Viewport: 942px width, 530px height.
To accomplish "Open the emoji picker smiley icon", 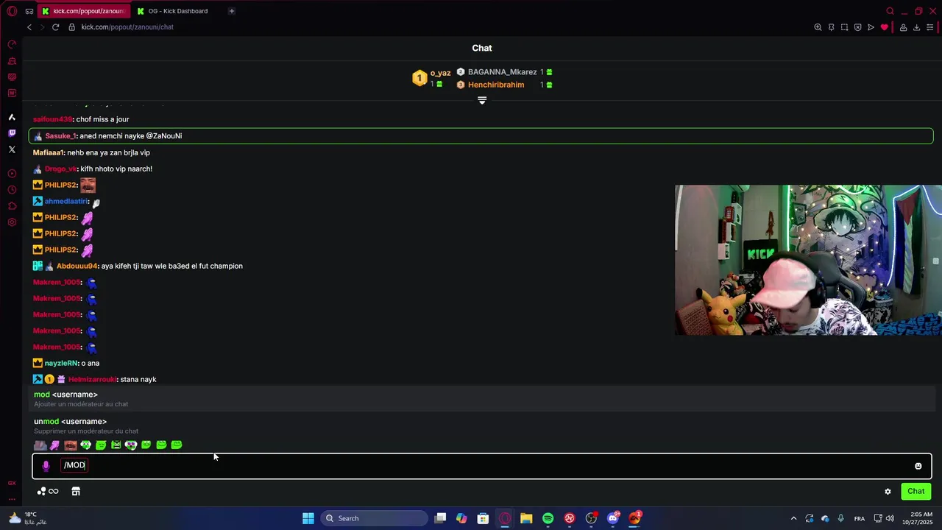I will click(918, 466).
